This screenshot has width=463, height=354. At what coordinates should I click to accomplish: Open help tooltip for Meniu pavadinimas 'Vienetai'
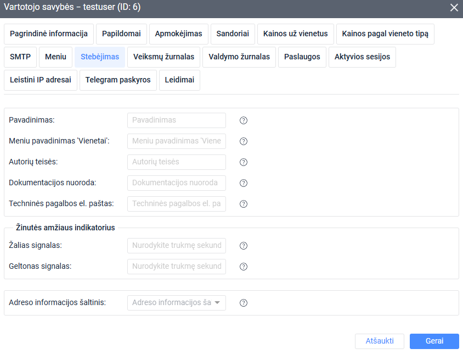tap(244, 141)
